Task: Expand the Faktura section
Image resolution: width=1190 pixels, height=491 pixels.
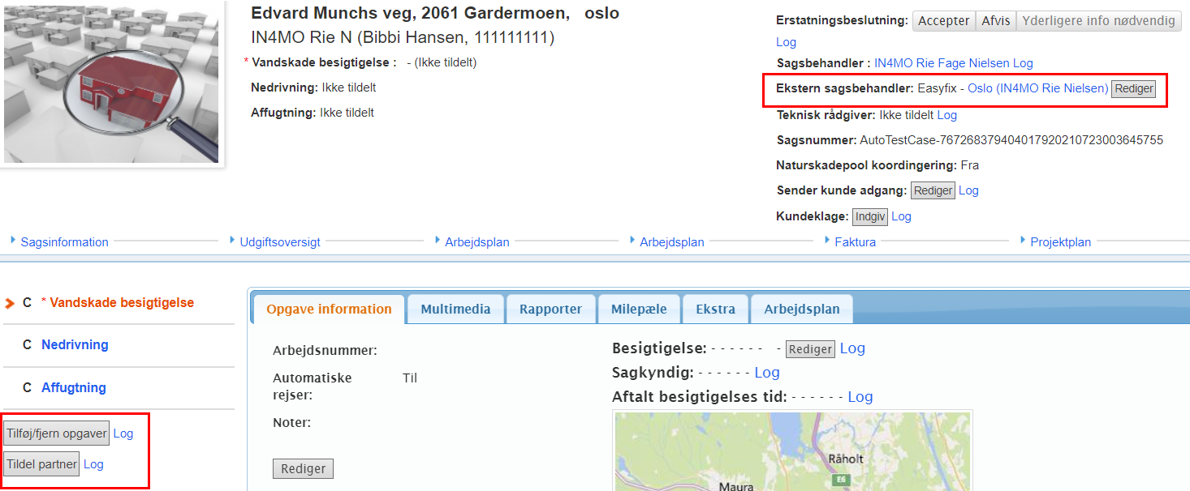Action: pos(855,241)
